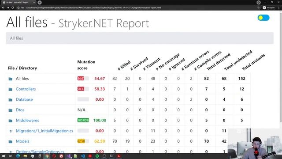Open the Spotify green icon in taskbar
This screenshot has width=282, height=159.
(x=97, y=156)
